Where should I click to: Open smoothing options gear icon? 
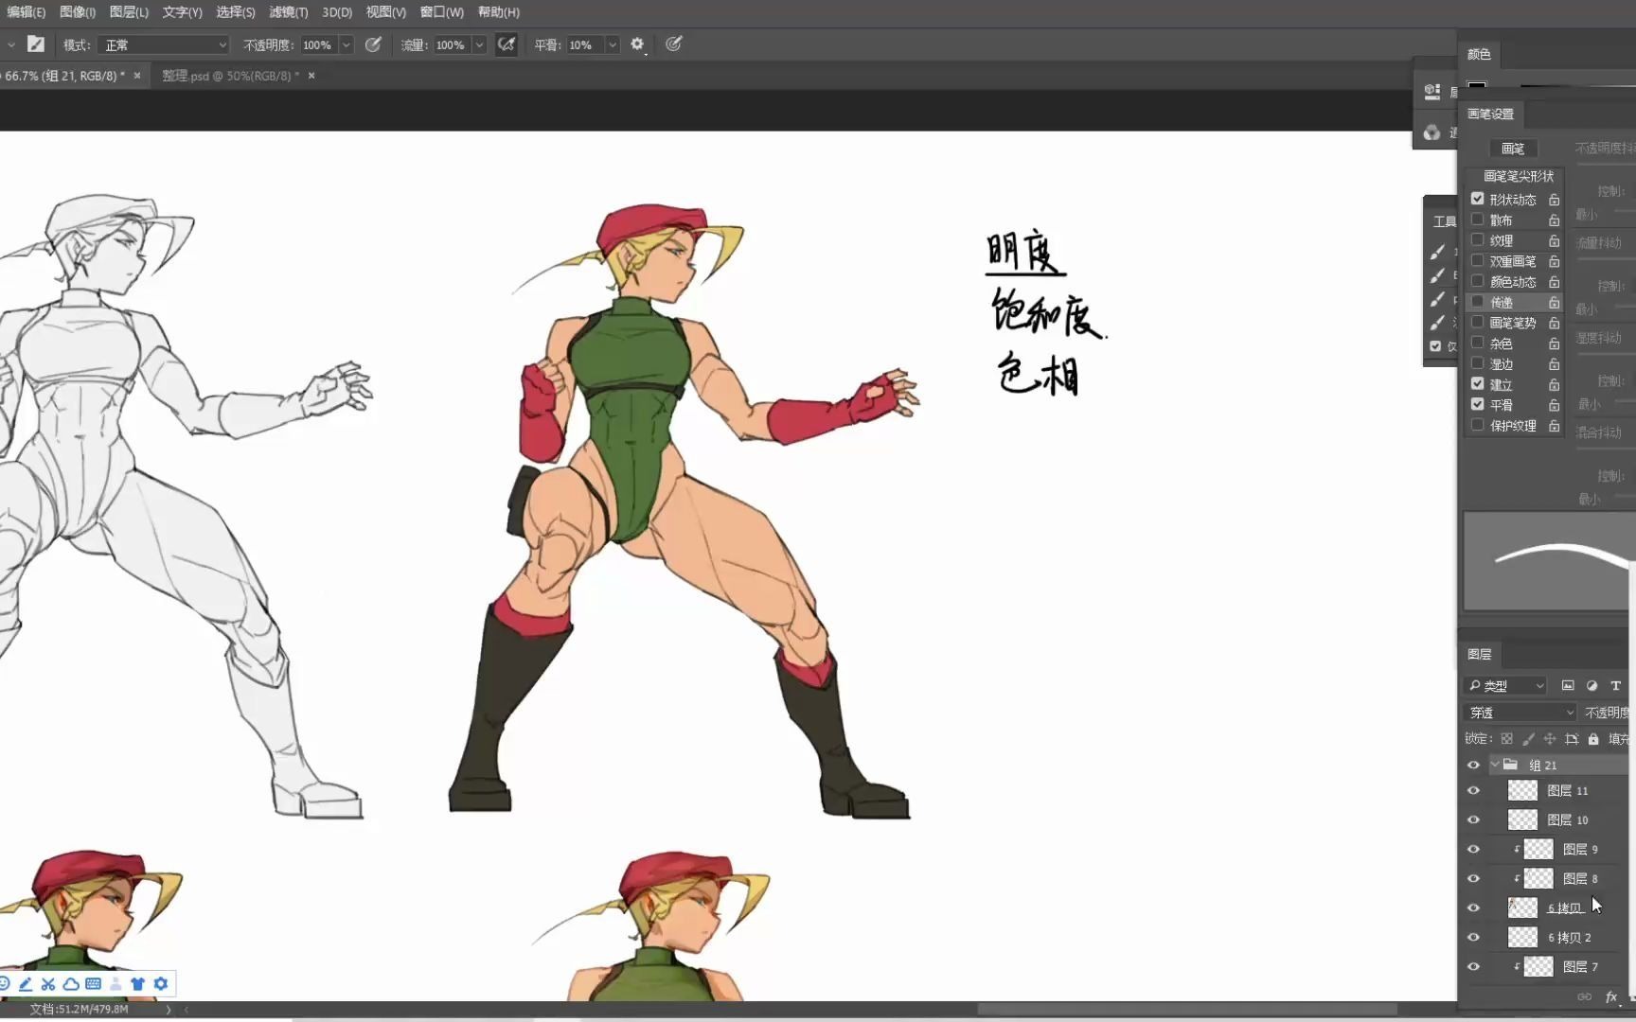pyautogui.click(x=637, y=44)
